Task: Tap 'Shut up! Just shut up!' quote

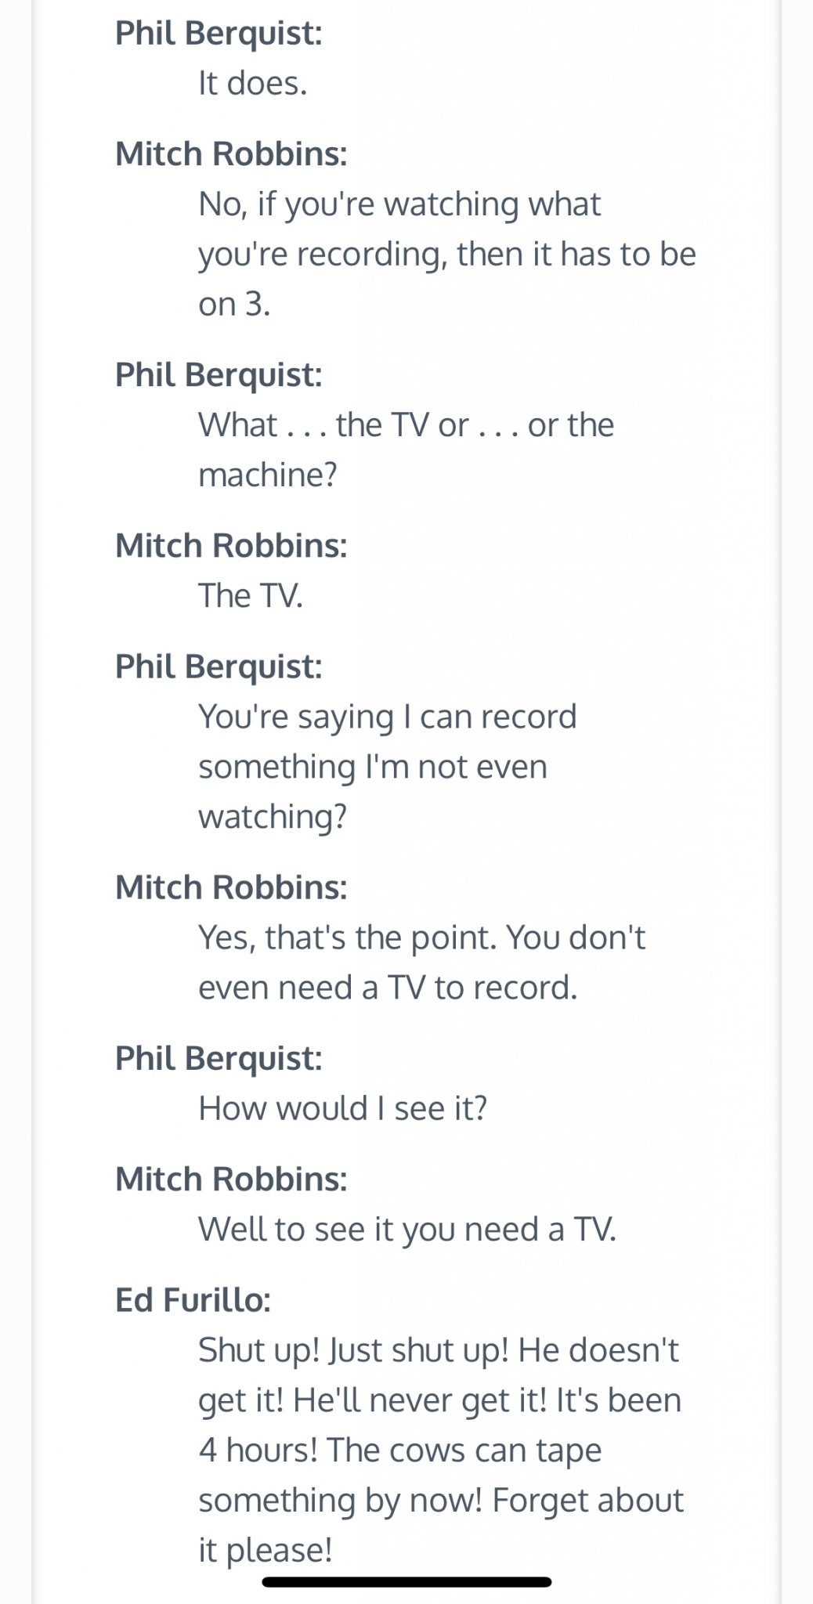Action: 354,1350
